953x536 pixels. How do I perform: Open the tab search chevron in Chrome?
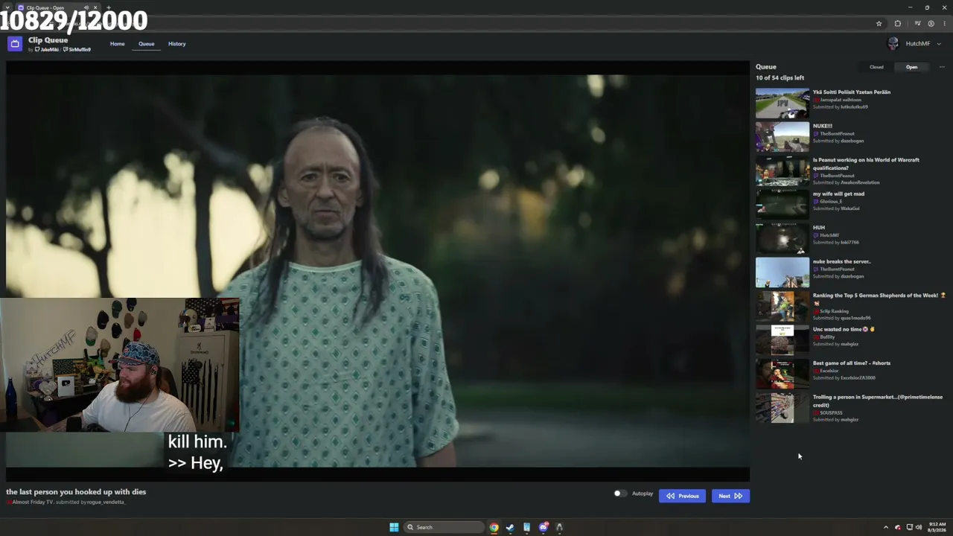(7, 7)
